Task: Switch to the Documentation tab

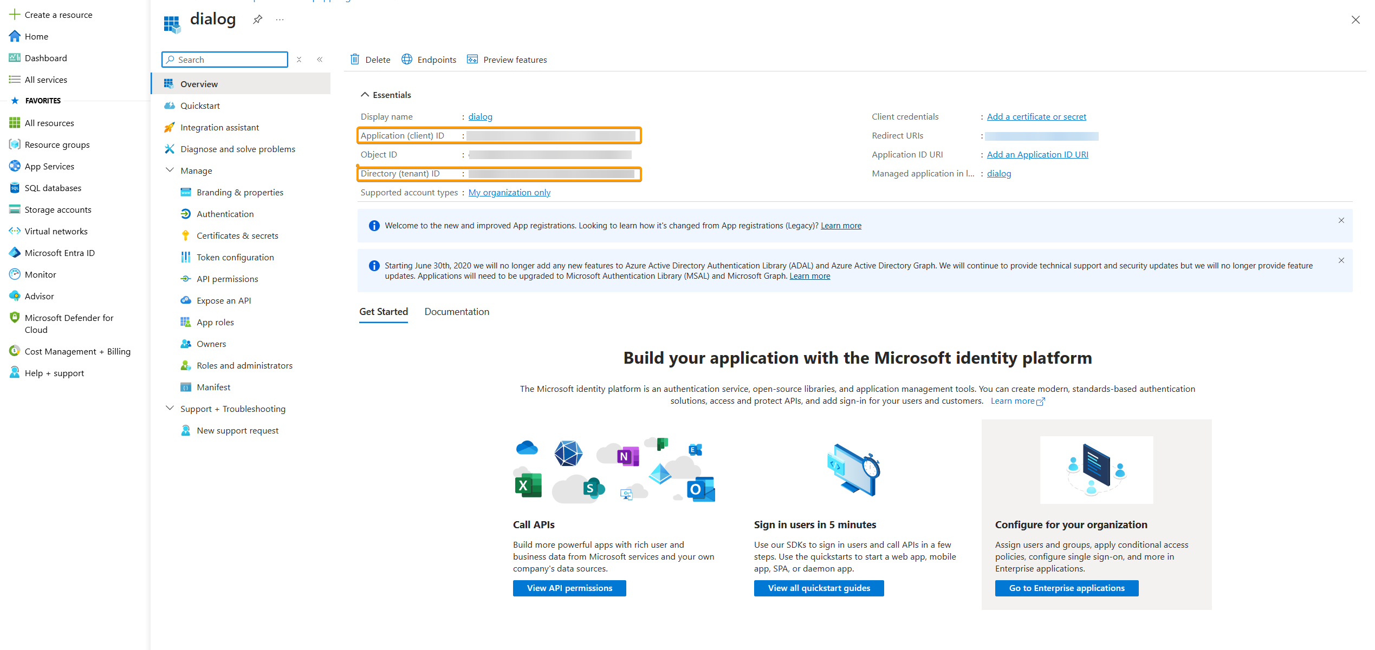Action: point(457,312)
